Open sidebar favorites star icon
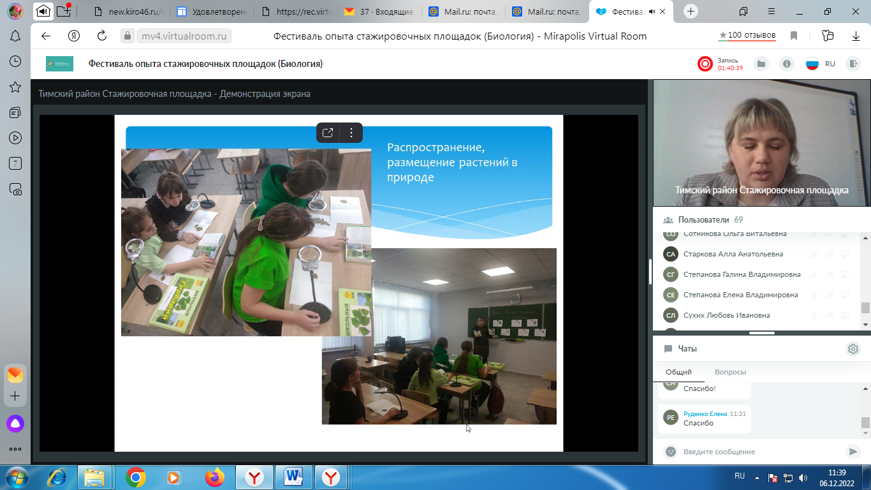This screenshot has height=490, width=871. pos(15,87)
